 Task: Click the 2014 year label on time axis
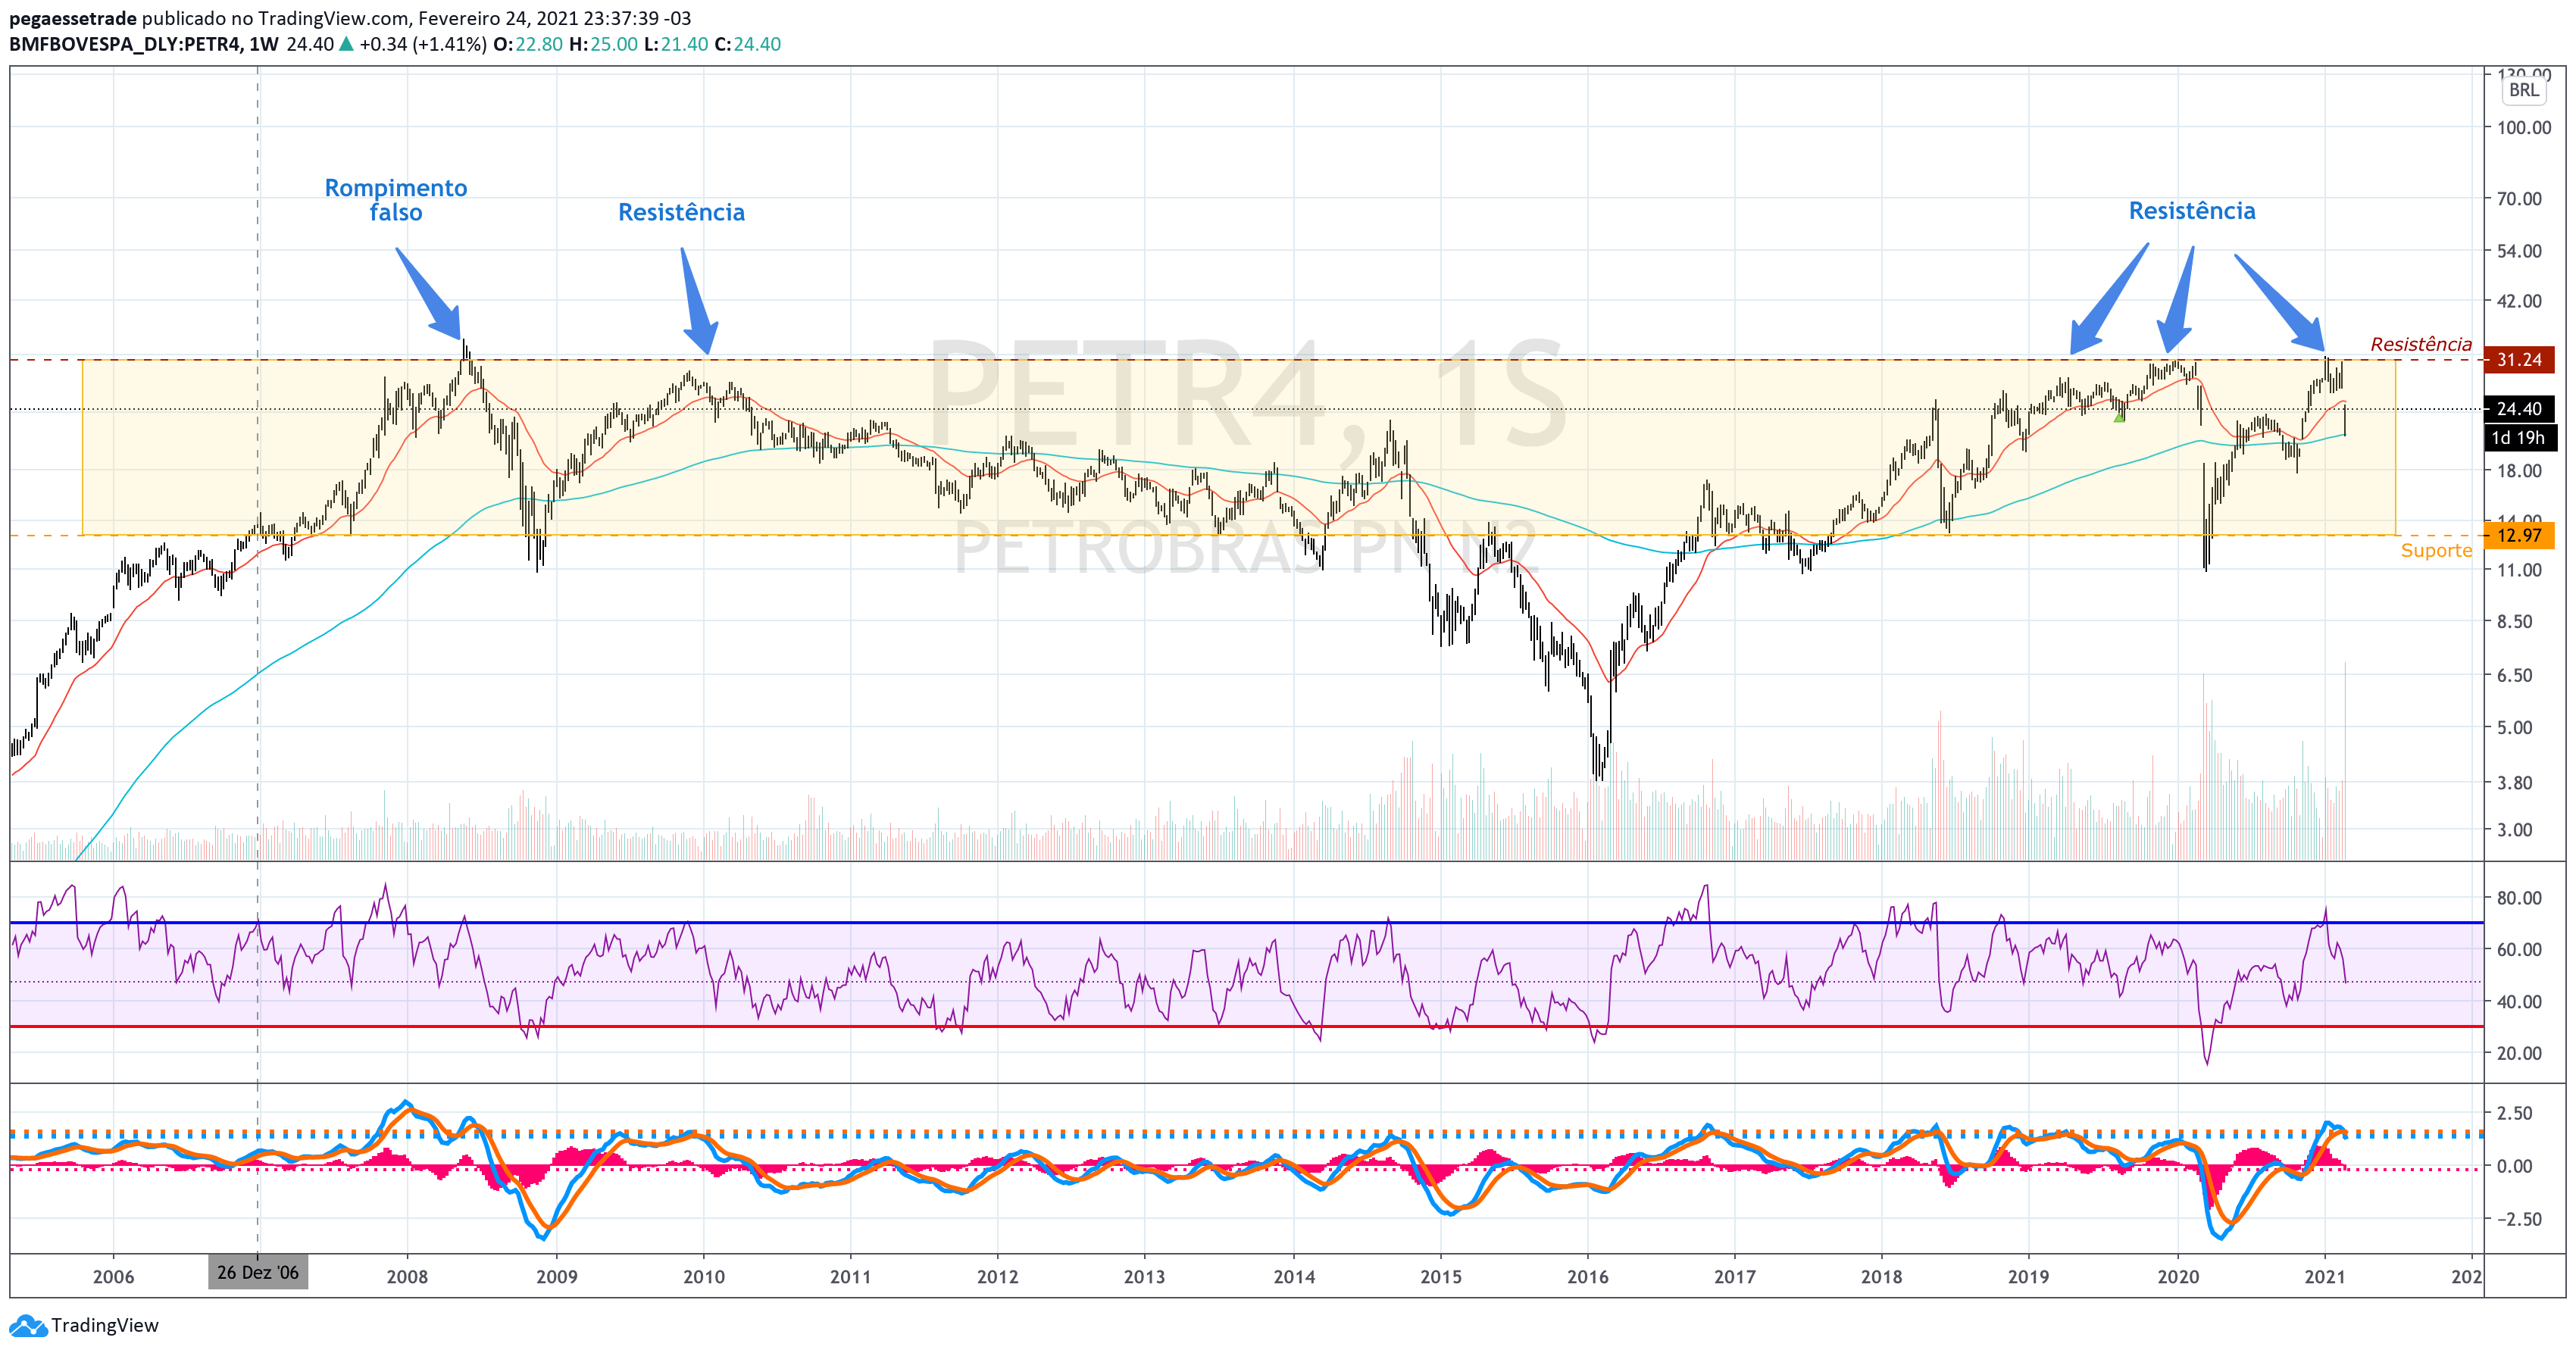point(1294,1277)
